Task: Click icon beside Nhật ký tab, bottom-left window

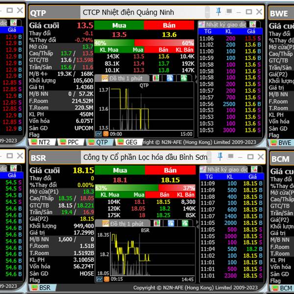Action: (x=13, y=168)
